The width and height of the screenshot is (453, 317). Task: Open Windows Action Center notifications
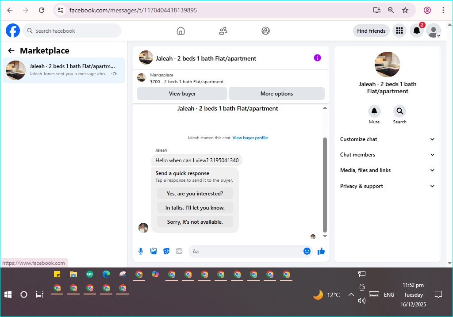[438, 294]
